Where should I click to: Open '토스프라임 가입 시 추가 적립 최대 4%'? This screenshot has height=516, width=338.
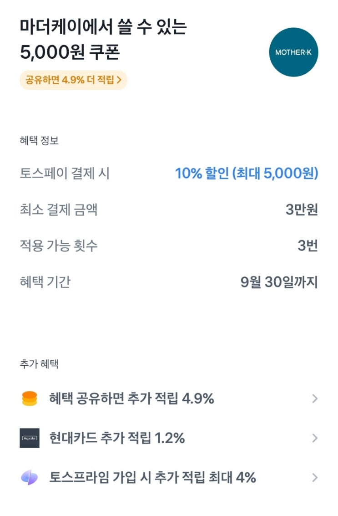[x=152, y=478]
